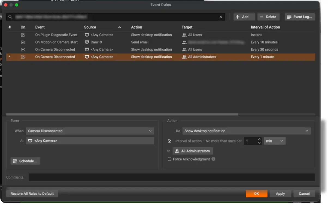Open the When event dropdown showing Camera Disconnected
This screenshot has width=328, height=205.
(x=90, y=131)
